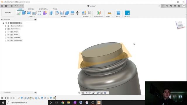Select the Shell tool
Screen dimensions: 187x105
62,13
